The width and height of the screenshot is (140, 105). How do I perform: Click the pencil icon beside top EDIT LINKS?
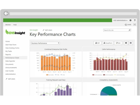pos(43,30)
